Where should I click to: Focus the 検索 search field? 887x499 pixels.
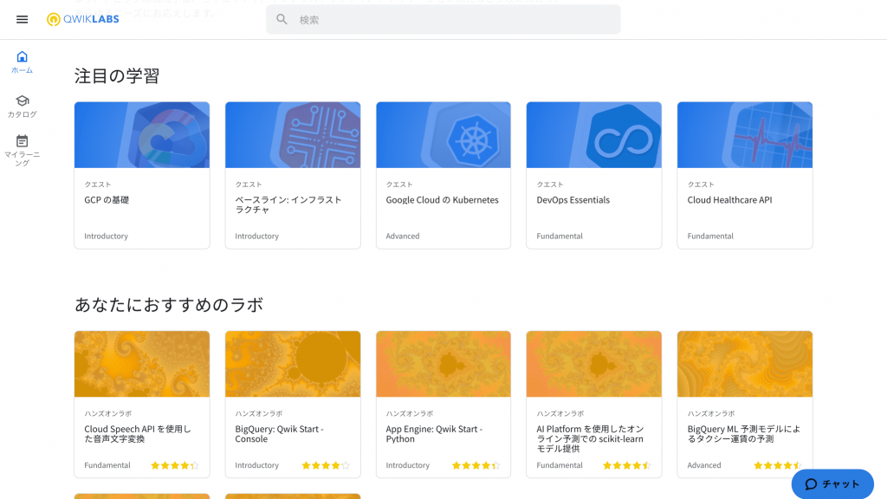(443, 20)
